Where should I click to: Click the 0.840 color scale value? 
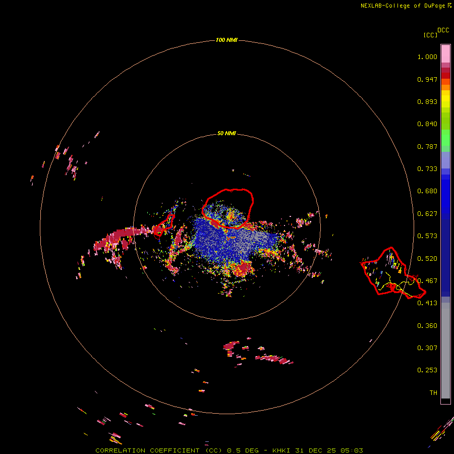tap(427, 124)
